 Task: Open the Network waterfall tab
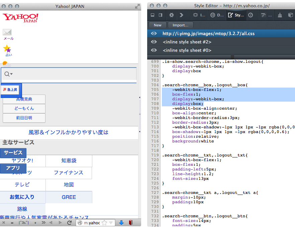pos(266,15)
